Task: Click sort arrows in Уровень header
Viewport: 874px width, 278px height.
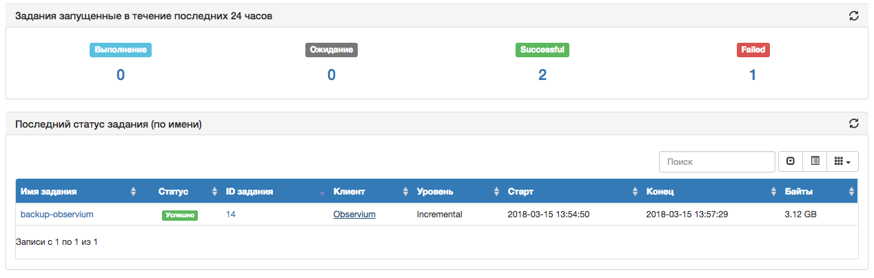Action: point(496,192)
